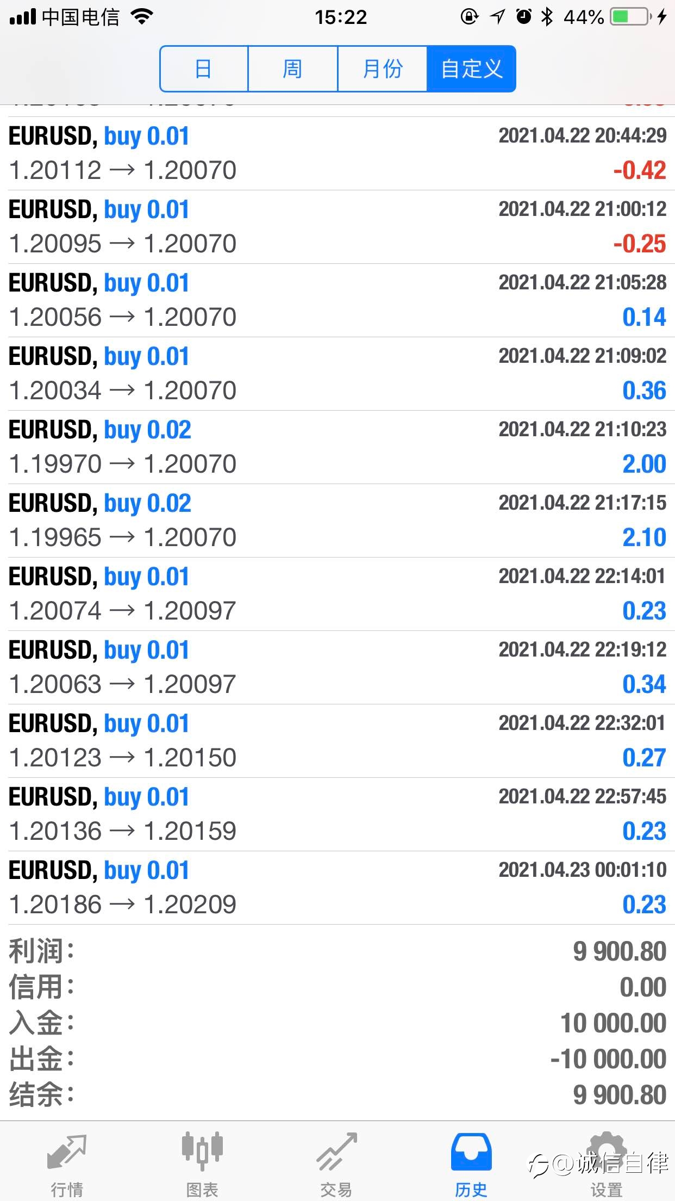Viewport: 675px width, 1201px height.
Task: Tap the 利润 profit summary row
Action: click(337, 951)
